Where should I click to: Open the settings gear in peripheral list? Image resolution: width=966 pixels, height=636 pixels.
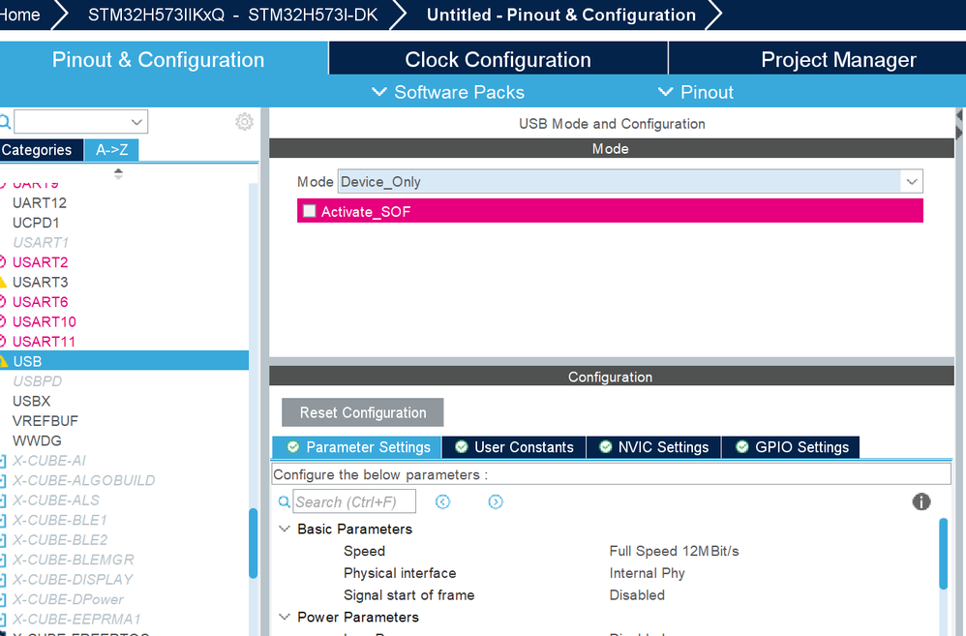click(244, 121)
